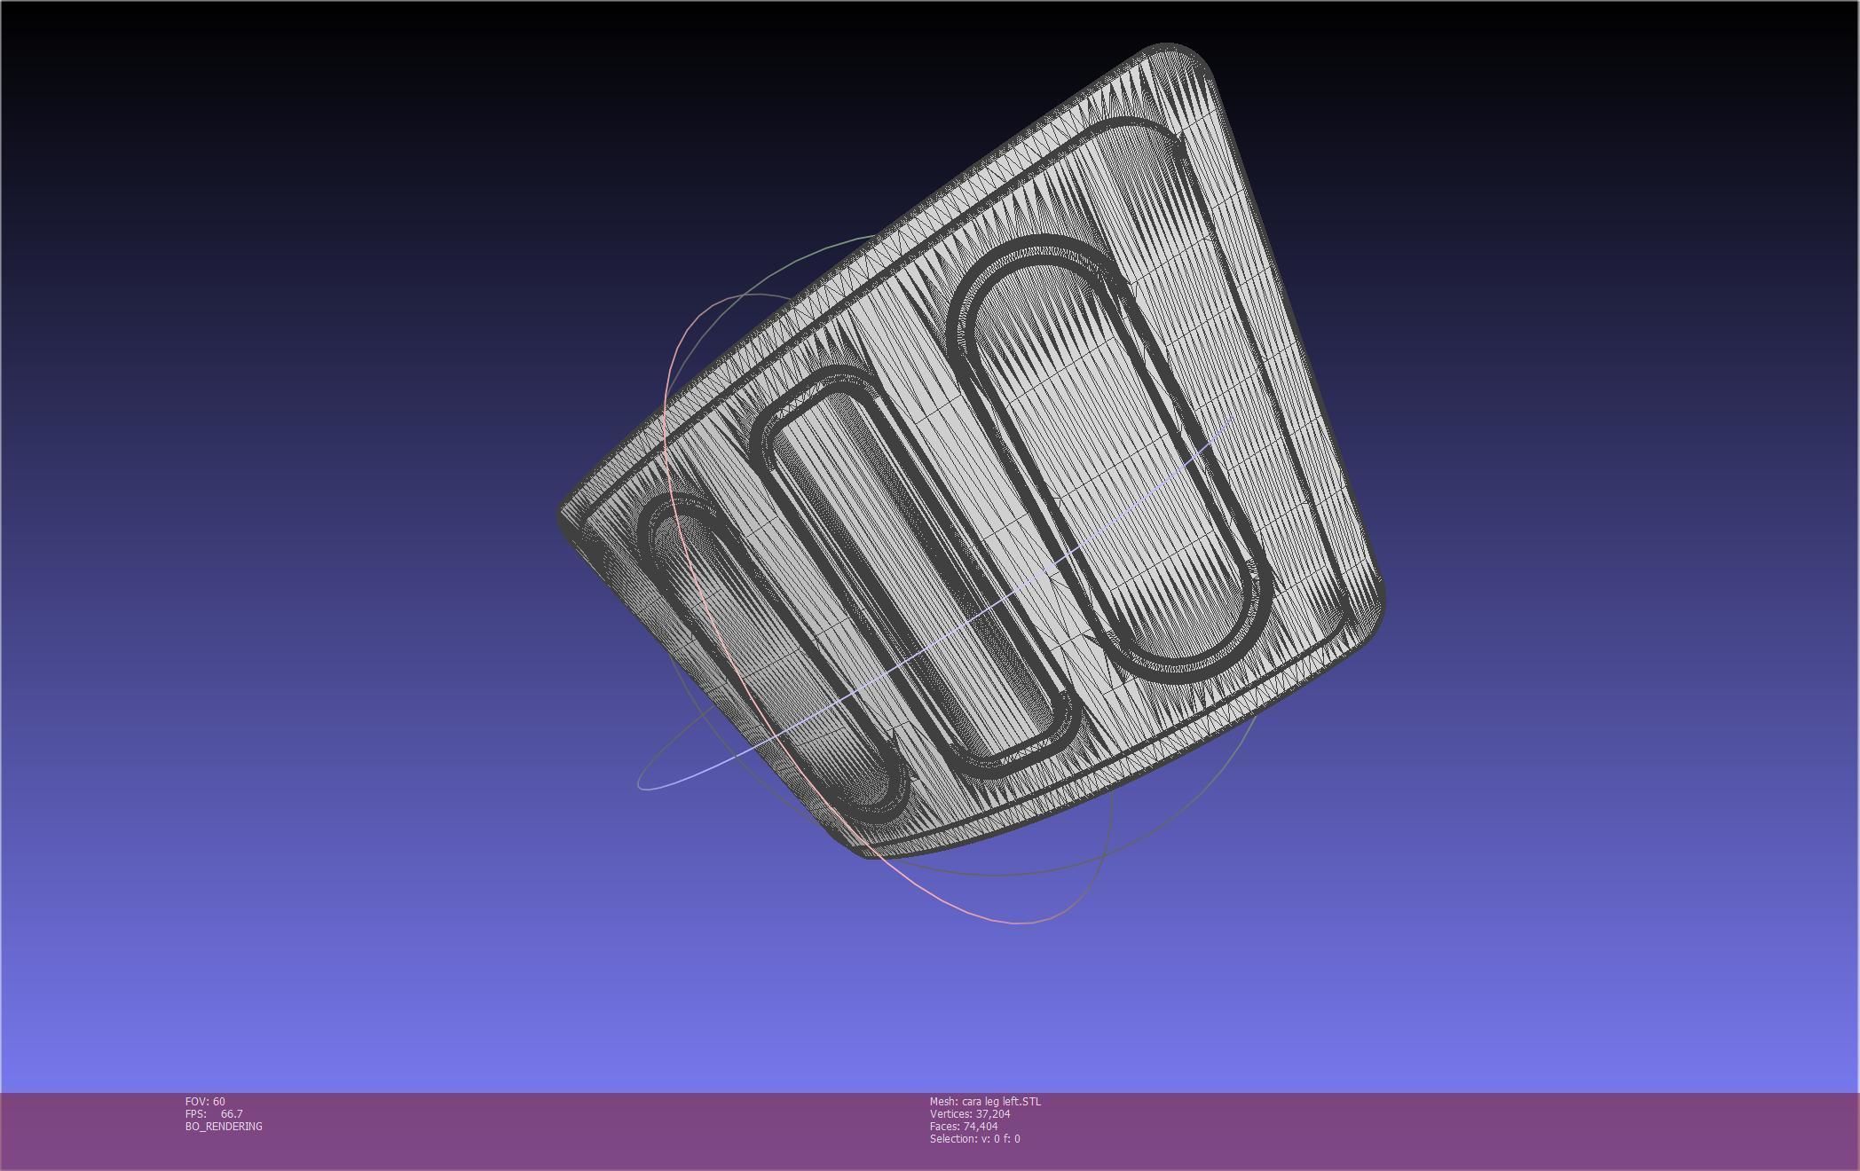Click the BO_RENDERING status text
The height and width of the screenshot is (1171, 1860).
tap(224, 1126)
